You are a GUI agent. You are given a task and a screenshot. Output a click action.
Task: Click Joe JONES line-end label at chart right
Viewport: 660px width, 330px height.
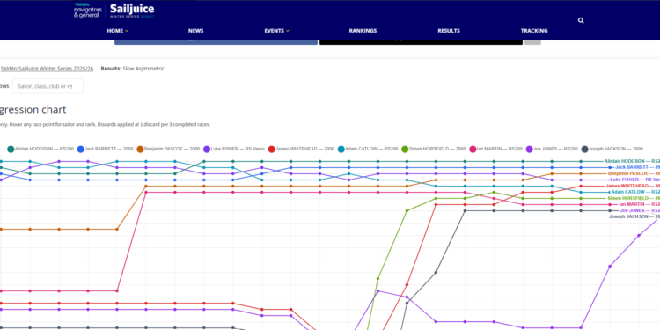640,210
